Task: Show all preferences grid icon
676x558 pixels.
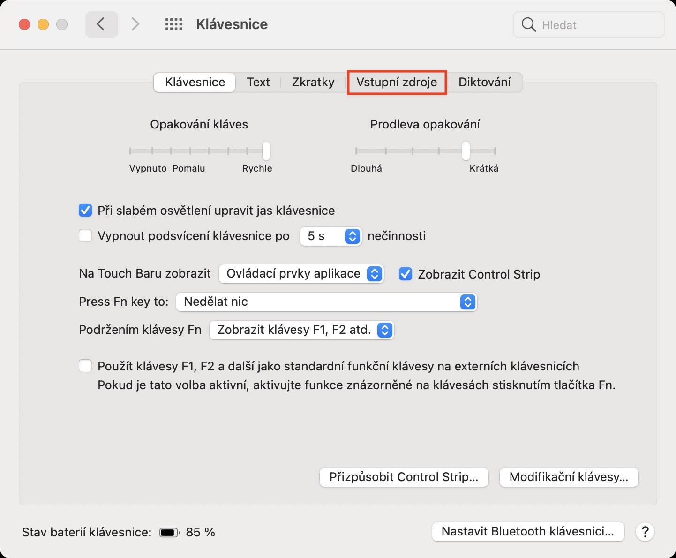Action: click(173, 24)
